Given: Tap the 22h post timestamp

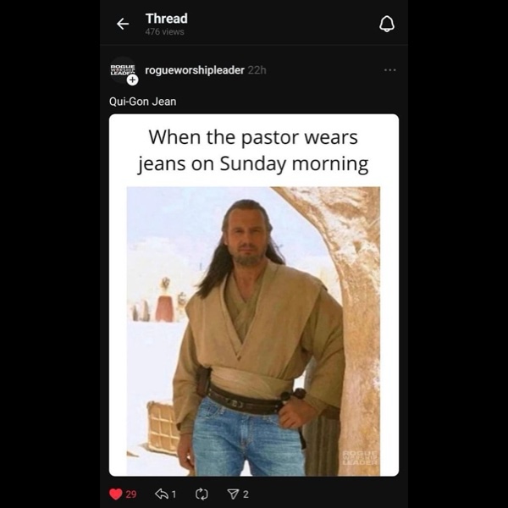Looking at the screenshot, I should coord(257,70).
